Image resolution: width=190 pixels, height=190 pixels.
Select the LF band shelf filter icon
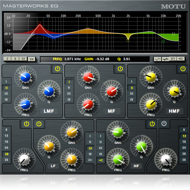click(x=90, y=160)
